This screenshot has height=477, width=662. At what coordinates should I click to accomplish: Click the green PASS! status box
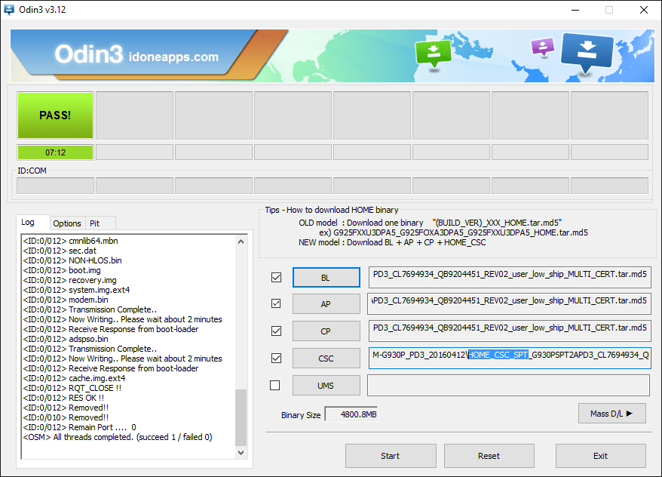55,115
